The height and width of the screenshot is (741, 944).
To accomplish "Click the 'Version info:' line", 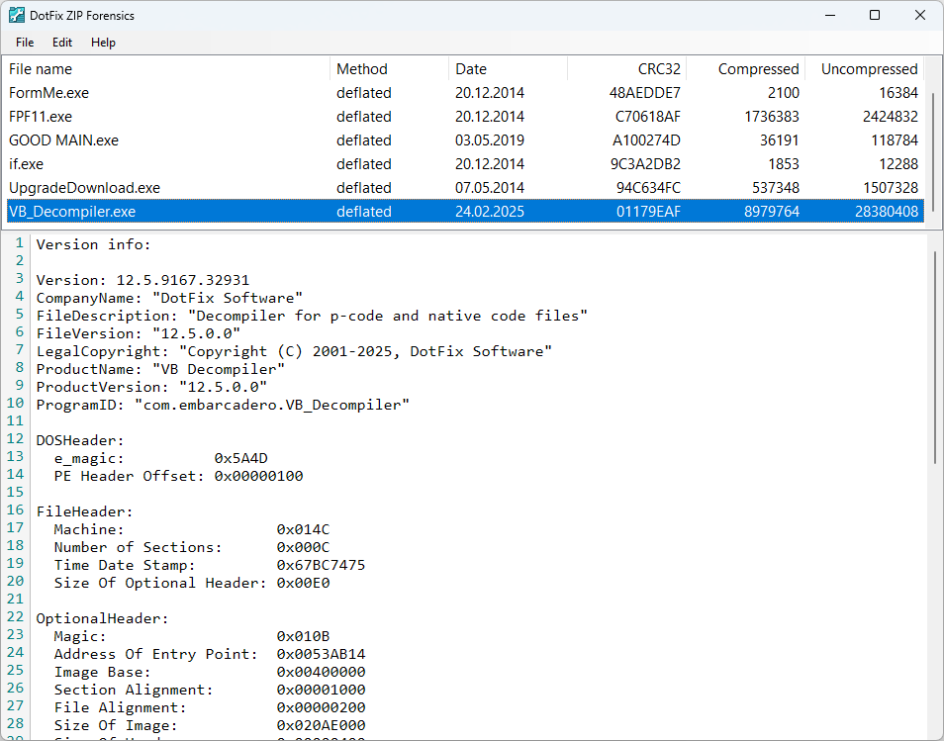I will pyautogui.click(x=93, y=244).
